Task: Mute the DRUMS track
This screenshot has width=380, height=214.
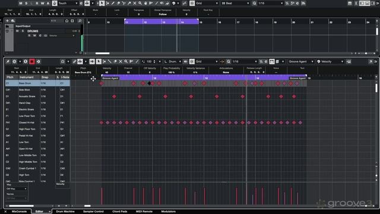Action: click(x=17, y=31)
